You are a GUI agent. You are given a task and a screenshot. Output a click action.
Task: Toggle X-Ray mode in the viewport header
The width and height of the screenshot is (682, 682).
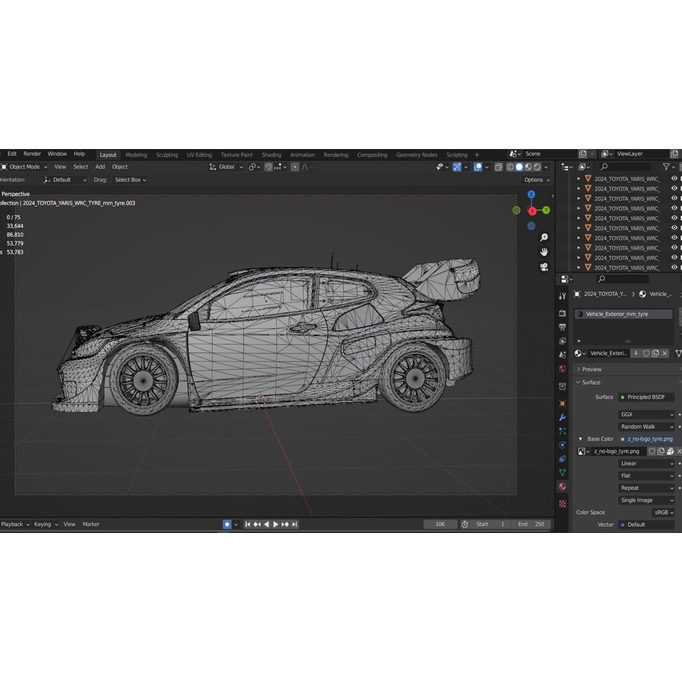[498, 167]
